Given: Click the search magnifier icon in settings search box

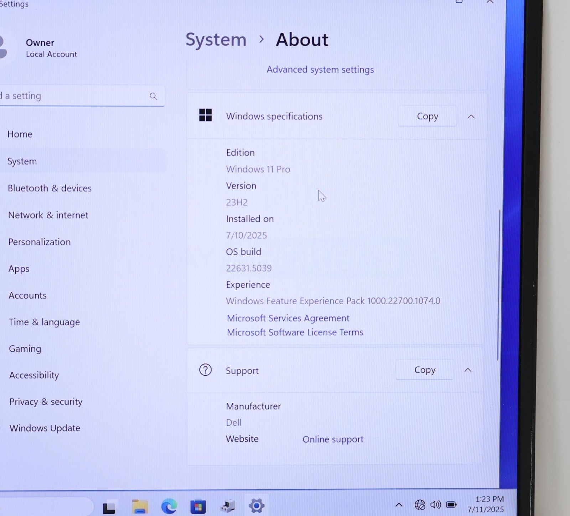Looking at the screenshot, I should pos(153,96).
